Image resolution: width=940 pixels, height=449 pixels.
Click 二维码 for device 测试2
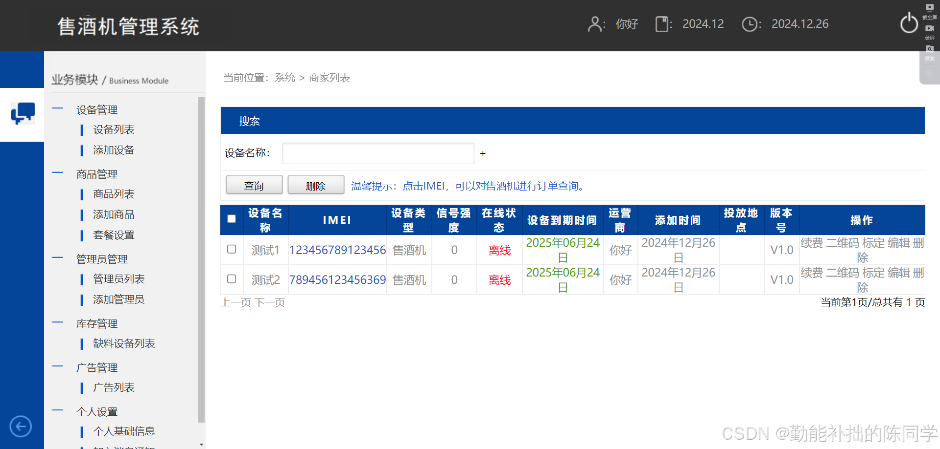(843, 273)
